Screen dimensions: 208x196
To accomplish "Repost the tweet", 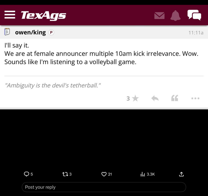I will pos(65,174).
